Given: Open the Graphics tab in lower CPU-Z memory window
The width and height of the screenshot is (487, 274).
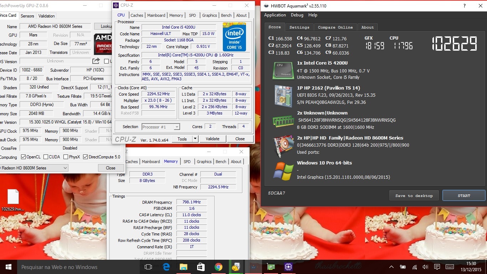Looking at the screenshot, I should (x=204, y=162).
